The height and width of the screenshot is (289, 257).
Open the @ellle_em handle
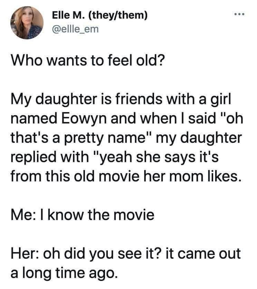76,29
